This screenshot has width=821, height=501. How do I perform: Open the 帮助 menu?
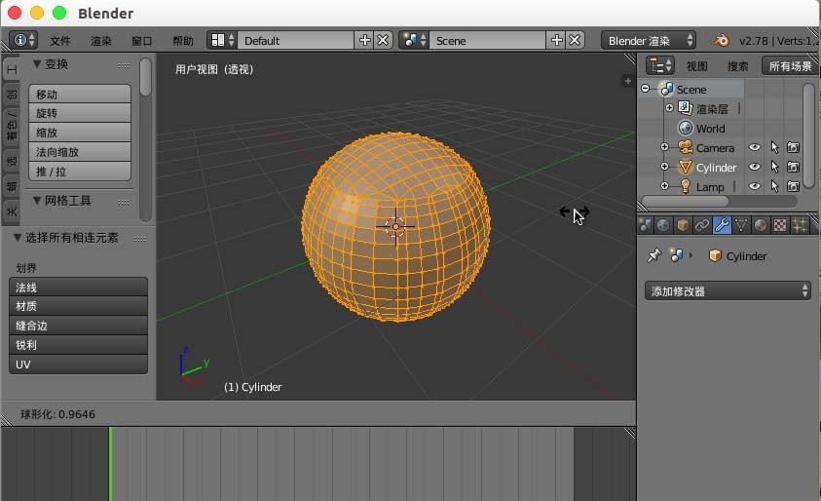tap(183, 41)
